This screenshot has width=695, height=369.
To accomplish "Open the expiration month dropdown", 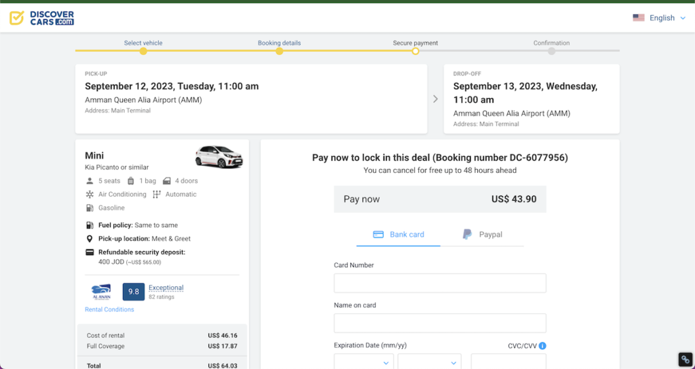I will (364, 362).
